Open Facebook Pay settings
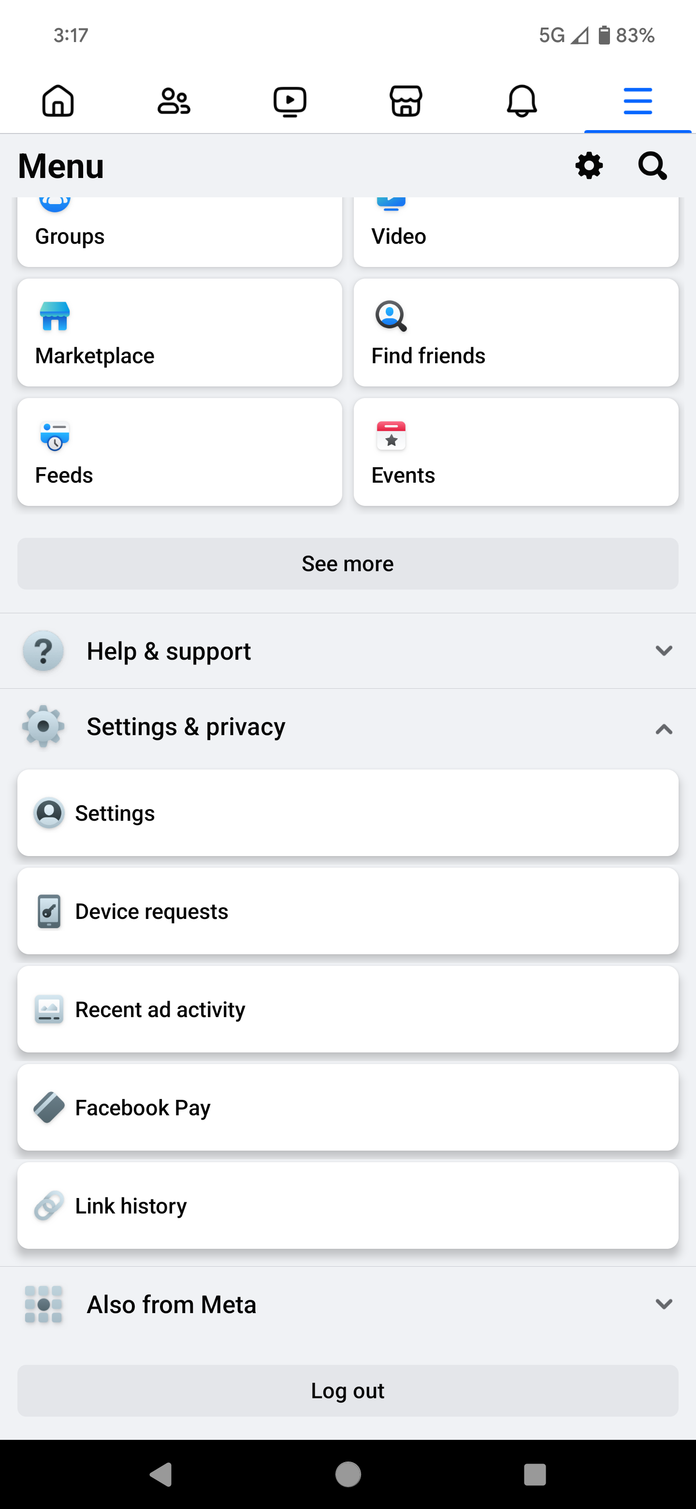This screenshot has height=1509, width=696. (x=348, y=1107)
